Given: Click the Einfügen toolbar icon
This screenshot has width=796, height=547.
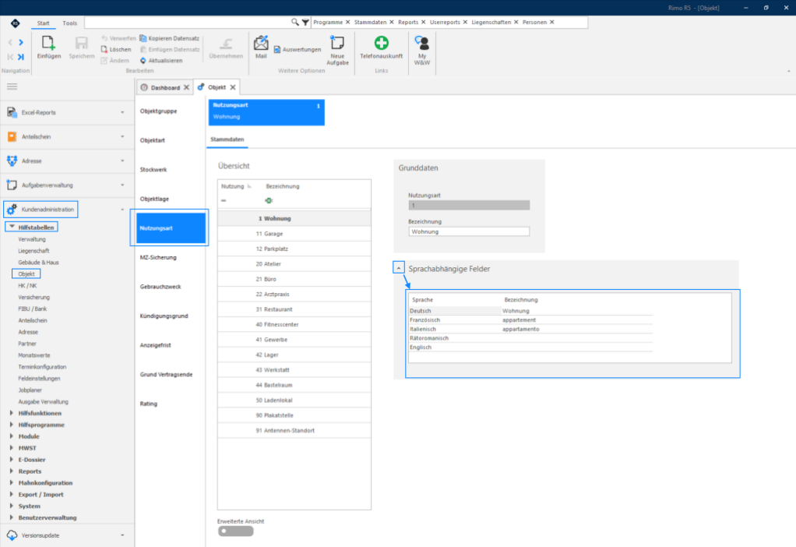Looking at the screenshot, I should click(48, 43).
